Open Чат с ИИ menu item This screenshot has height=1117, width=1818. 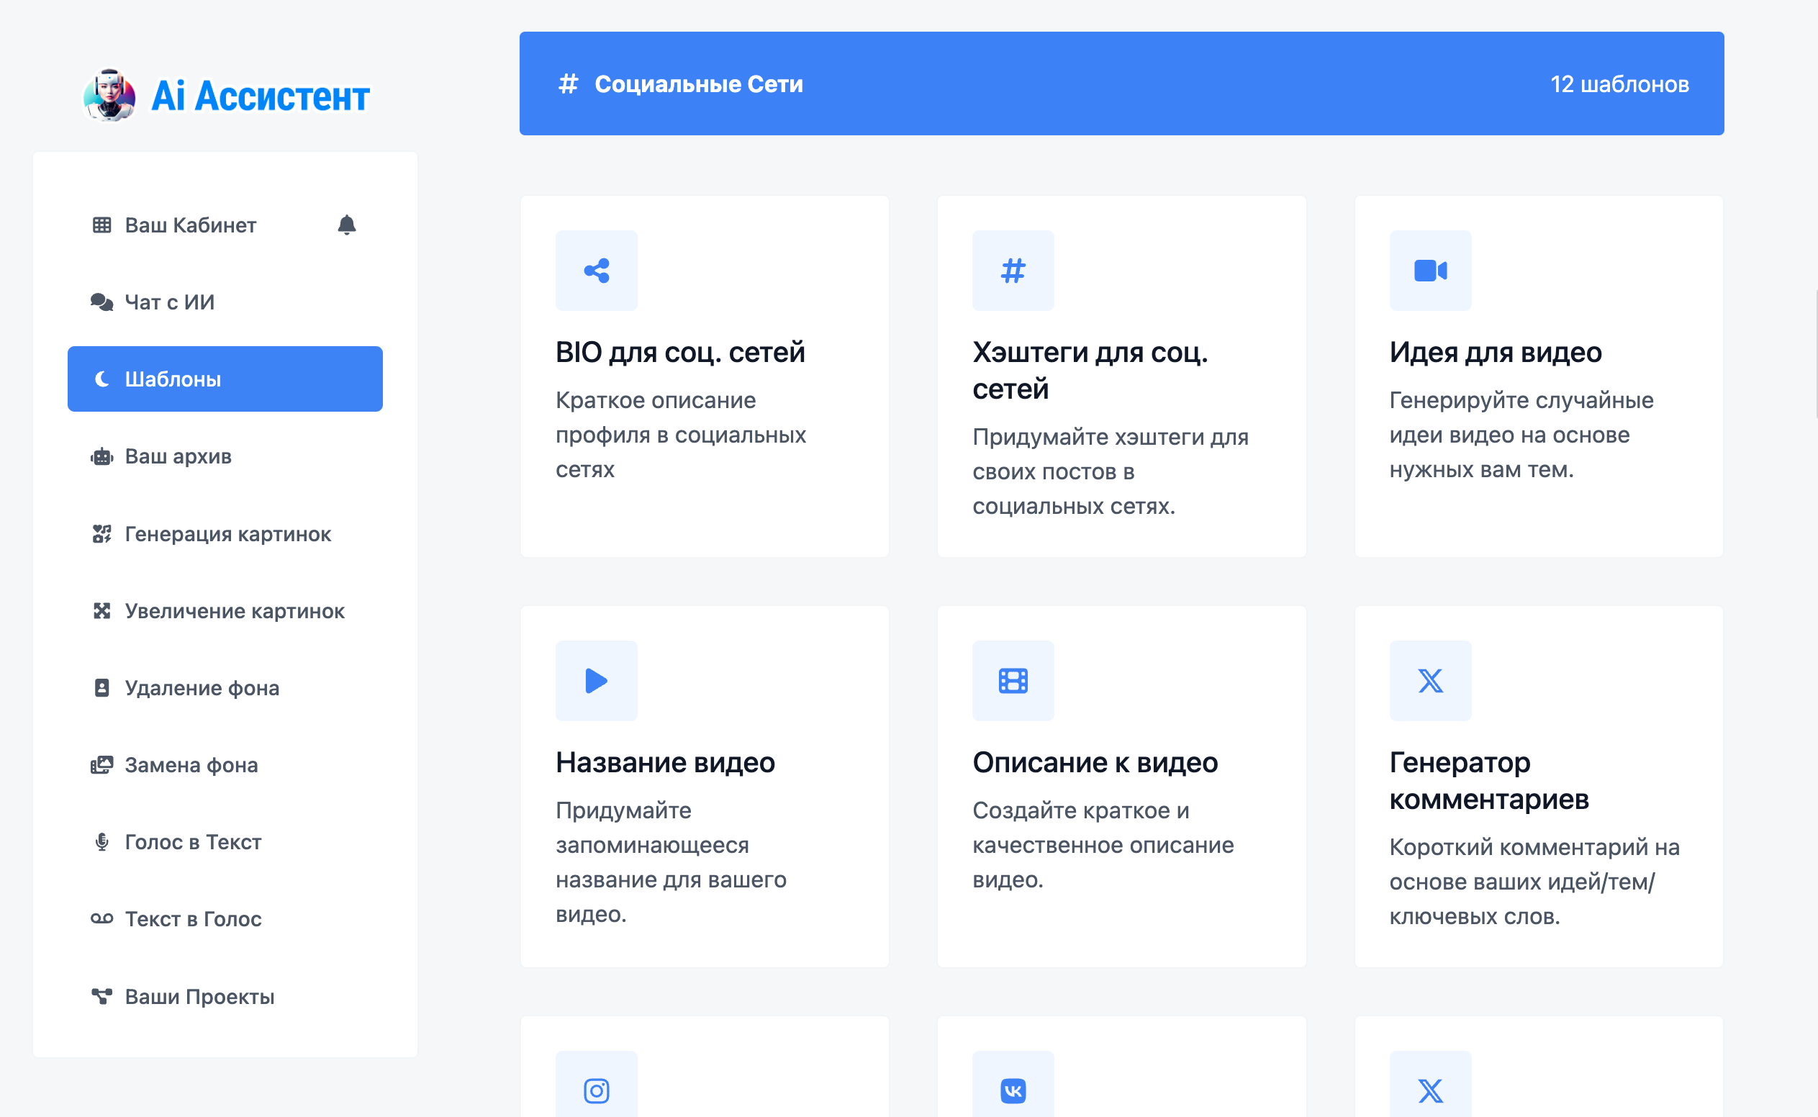click(x=169, y=302)
